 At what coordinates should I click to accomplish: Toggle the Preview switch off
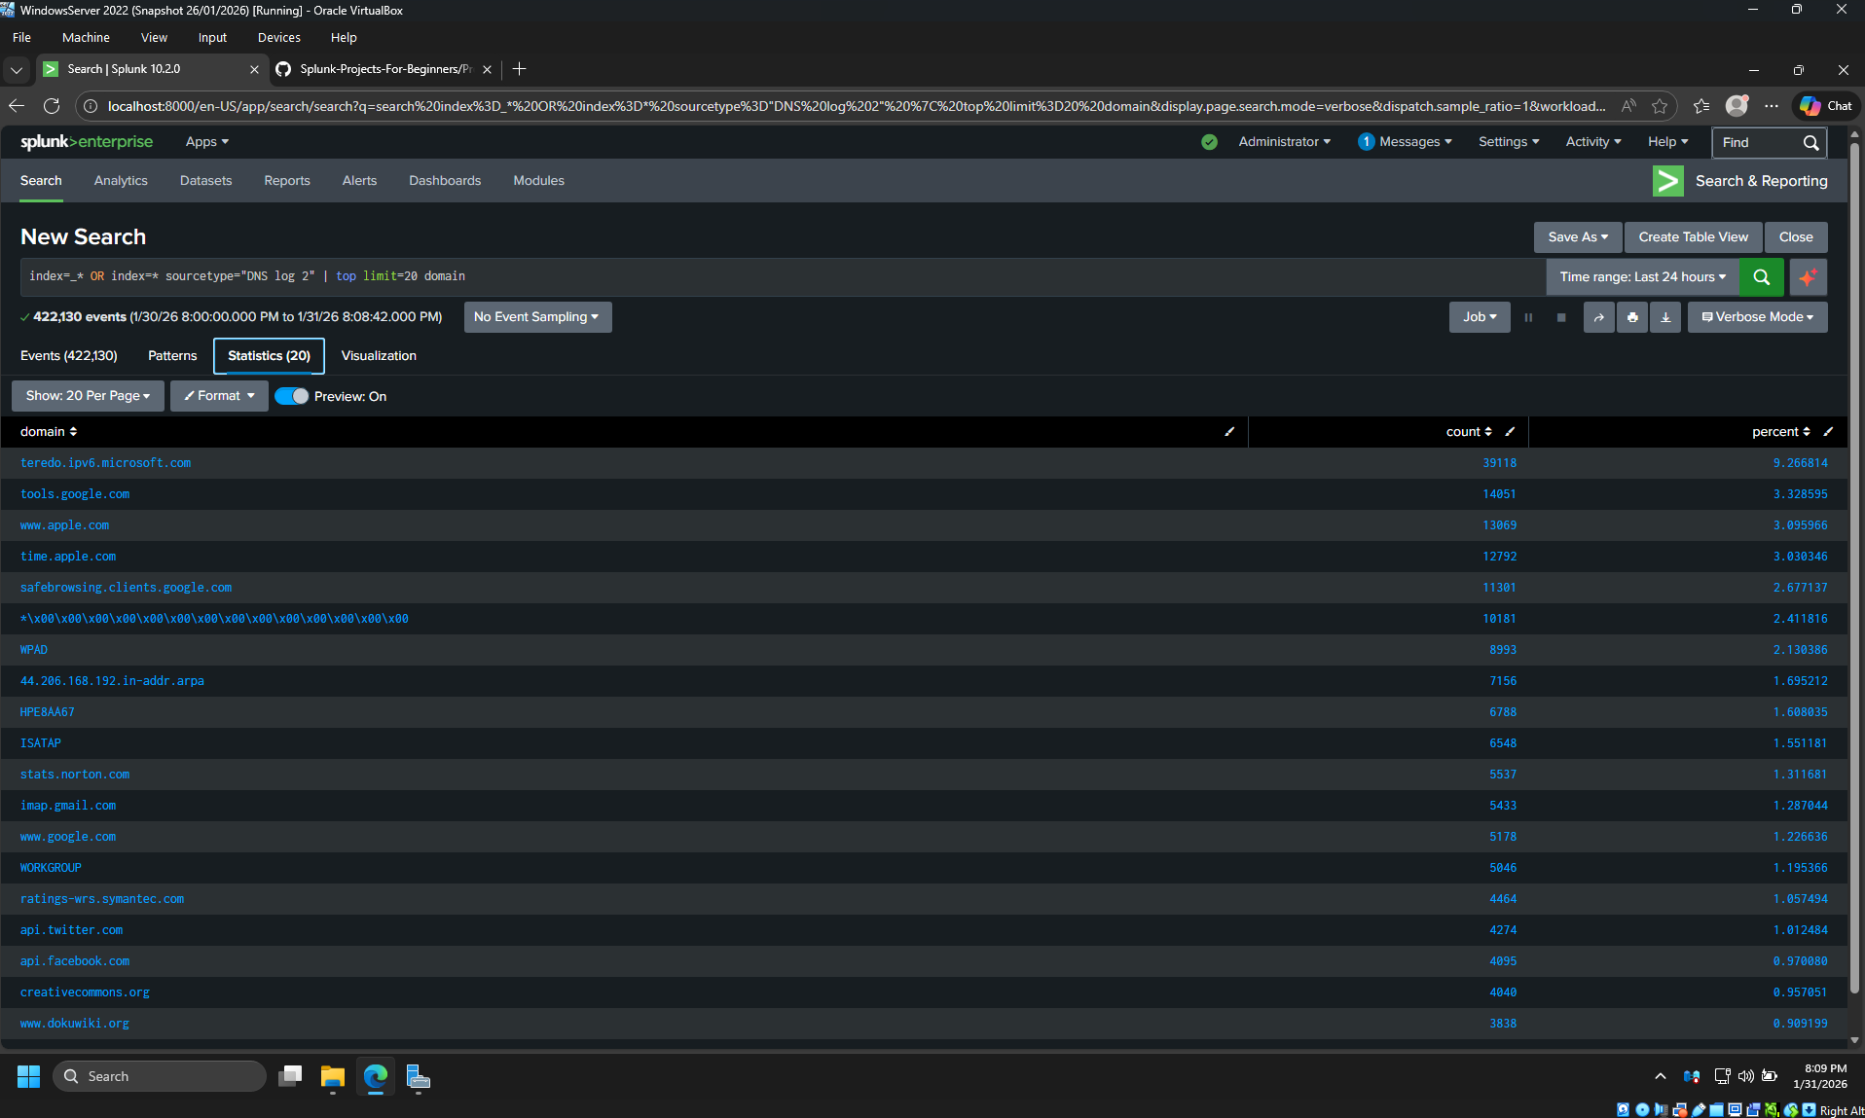[x=291, y=396]
